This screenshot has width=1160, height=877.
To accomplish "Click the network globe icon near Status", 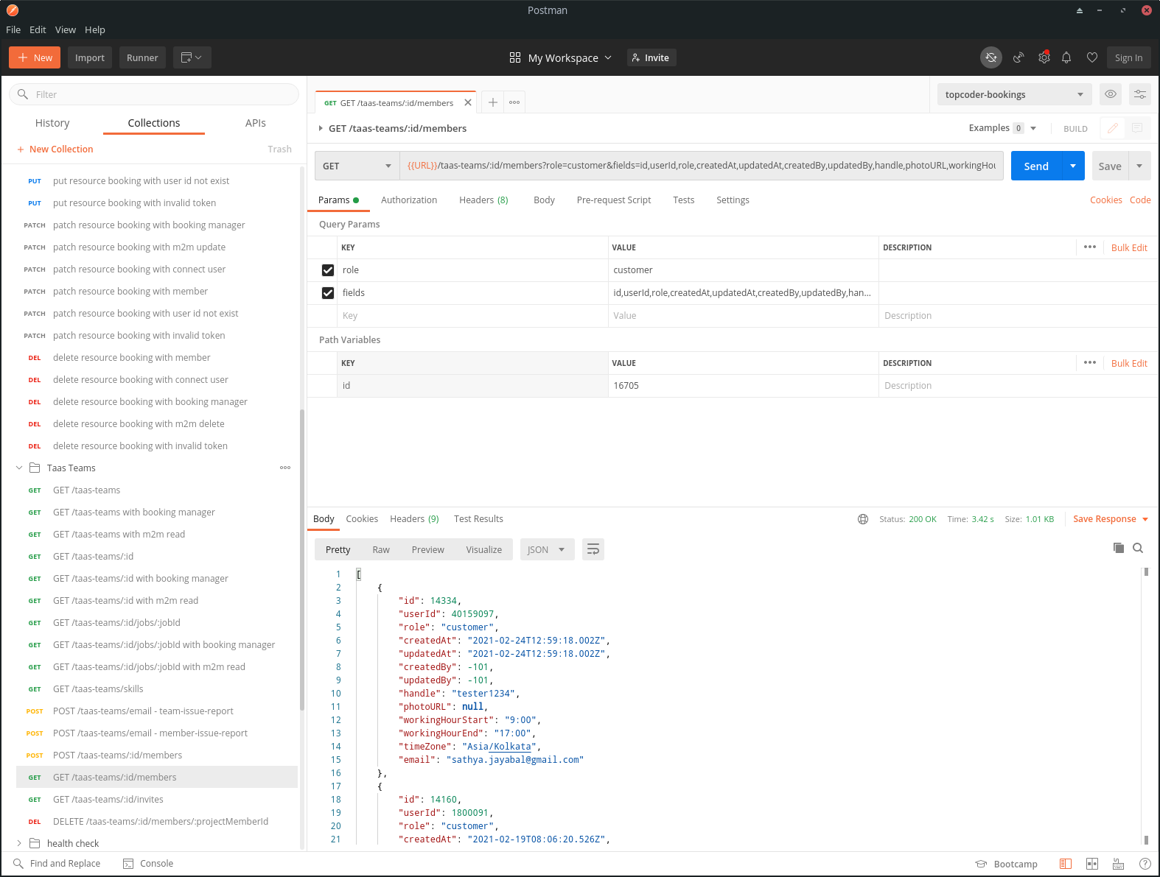I will tap(863, 519).
